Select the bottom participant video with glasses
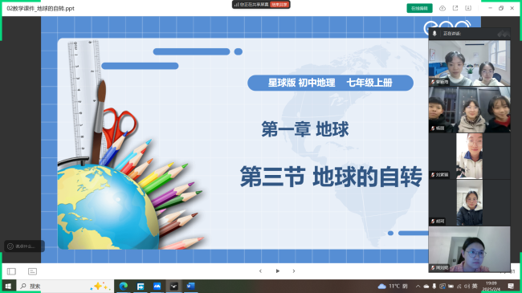 coord(470,249)
